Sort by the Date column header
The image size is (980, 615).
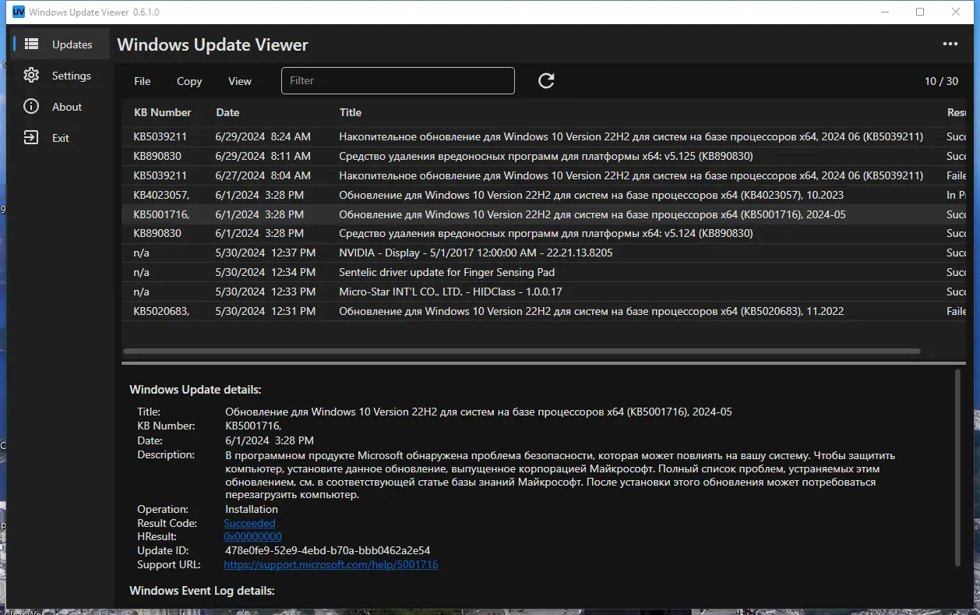227,112
